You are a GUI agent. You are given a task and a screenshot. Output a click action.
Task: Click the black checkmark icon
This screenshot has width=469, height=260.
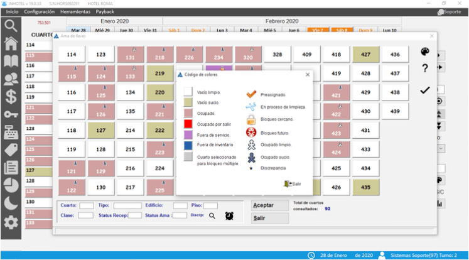point(424,90)
